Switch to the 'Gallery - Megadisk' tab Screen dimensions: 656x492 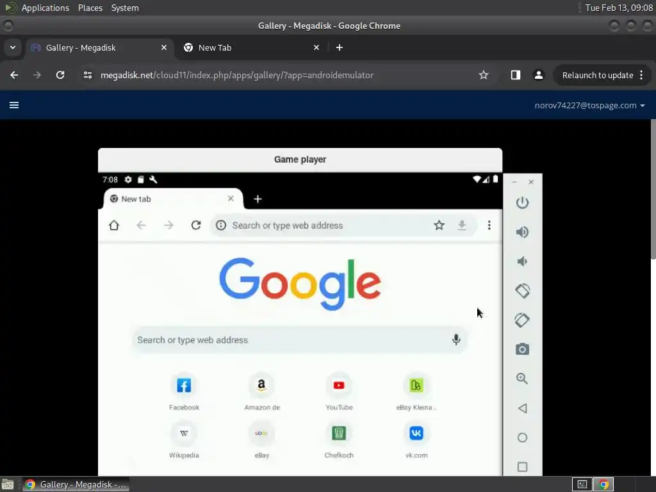99,47
